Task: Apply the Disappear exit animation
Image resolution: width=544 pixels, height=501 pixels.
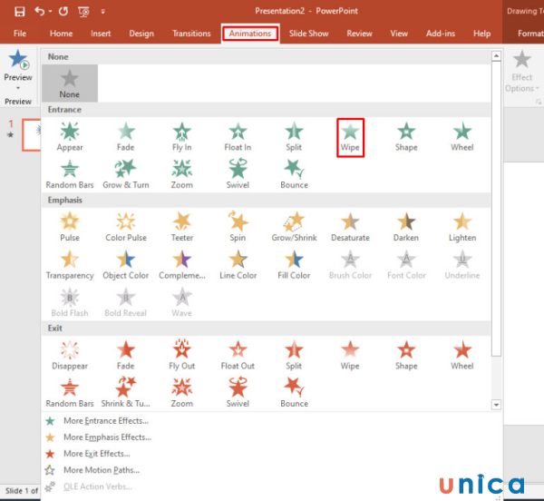Action: pos(70,355)
